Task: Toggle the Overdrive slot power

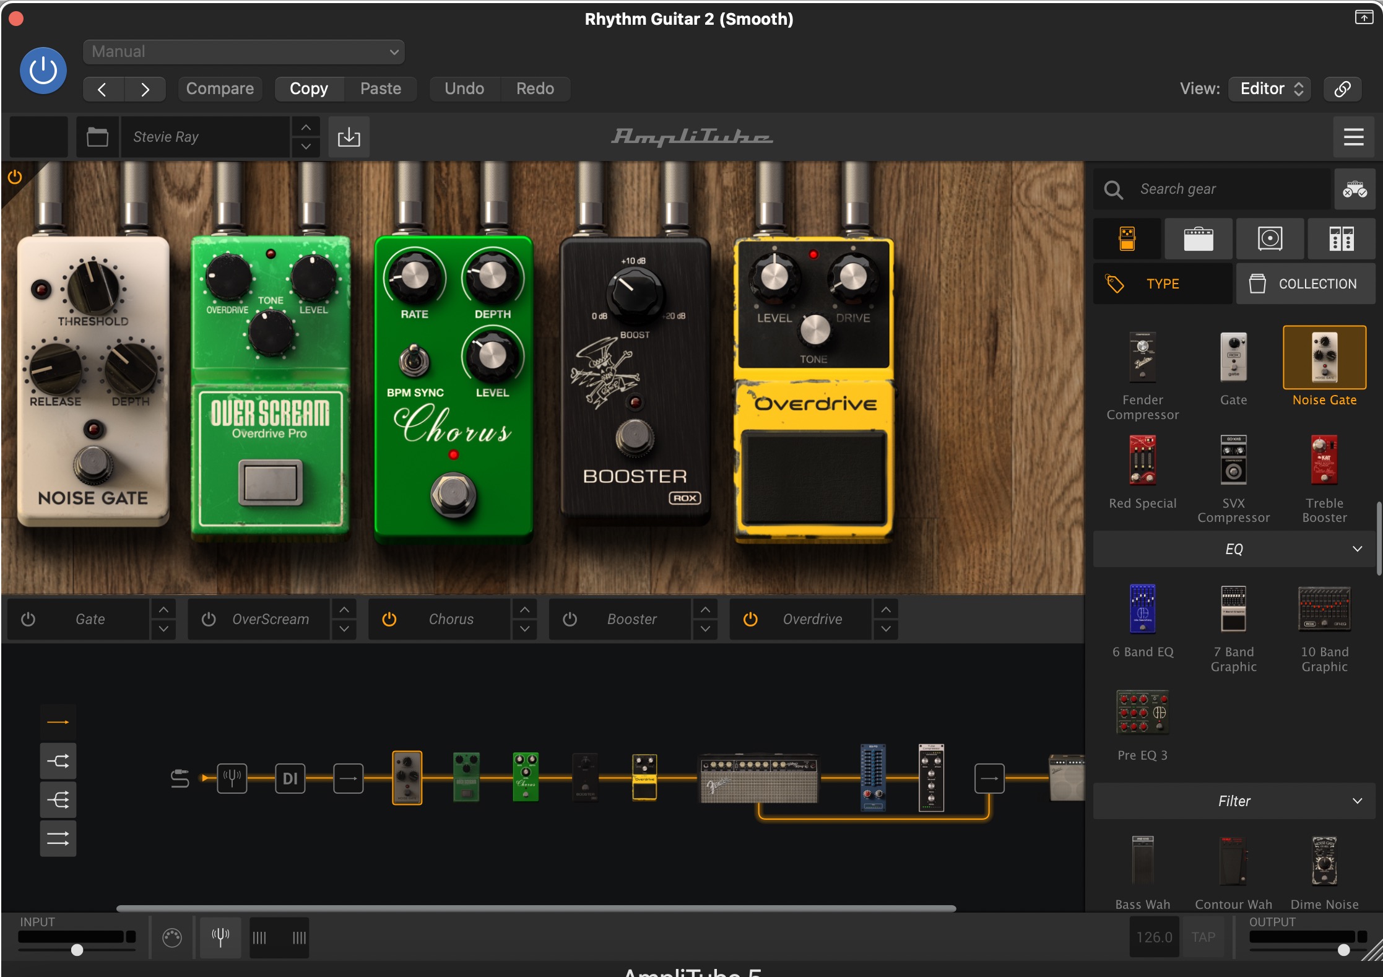Action: (x=750, y=619)
